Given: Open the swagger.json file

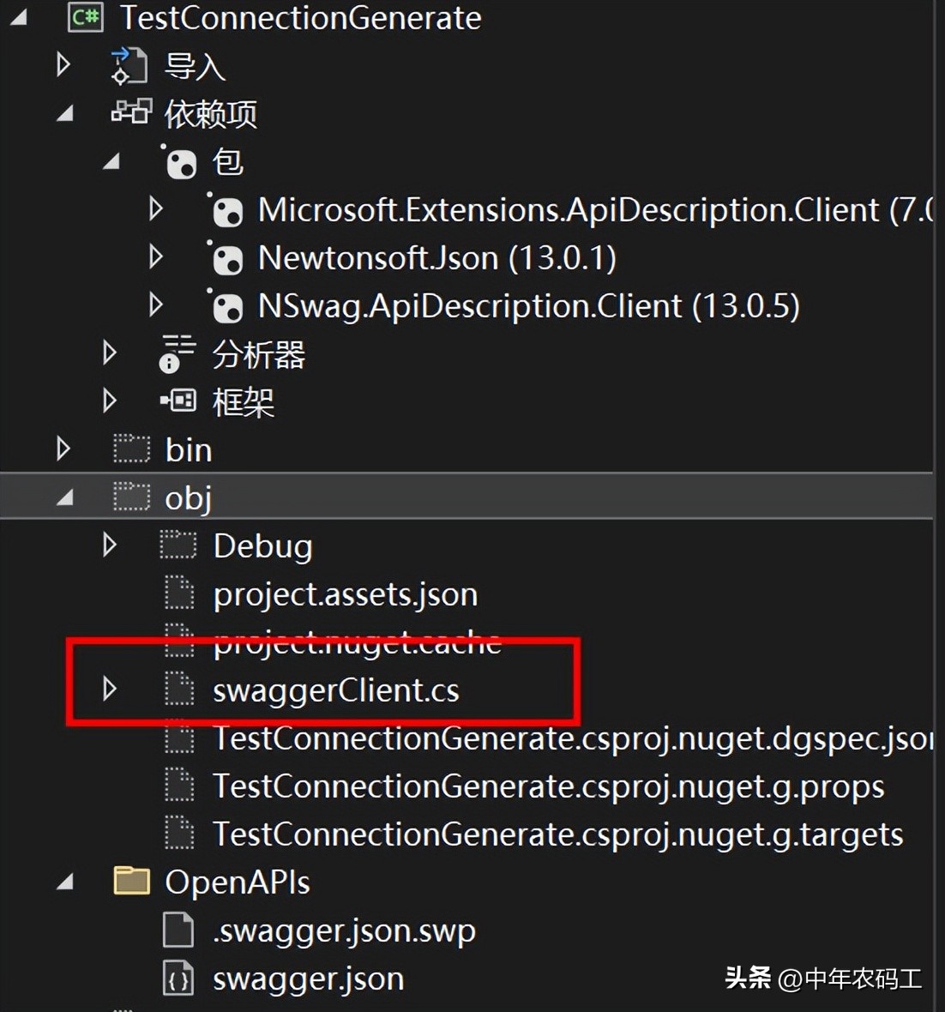Looking at the screenshot, I should [309, 978].
